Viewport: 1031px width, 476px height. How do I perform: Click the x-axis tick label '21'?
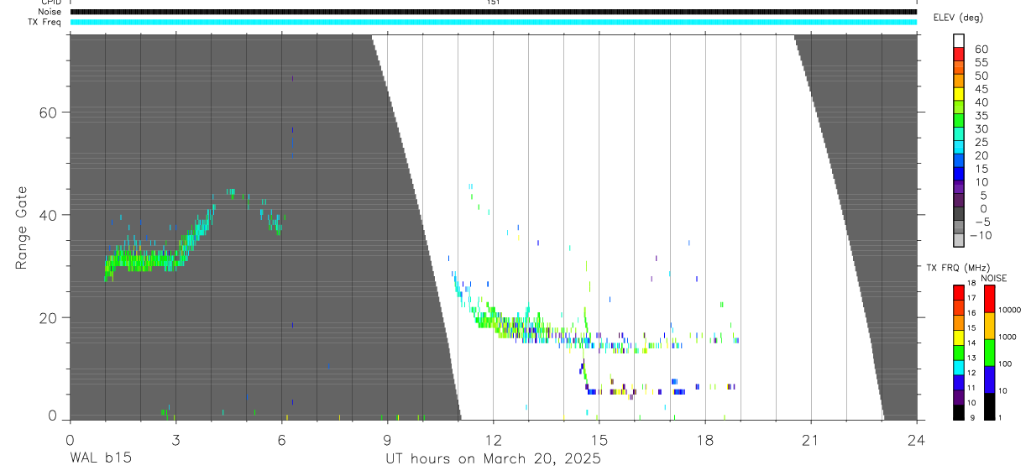tap(811, 439)
